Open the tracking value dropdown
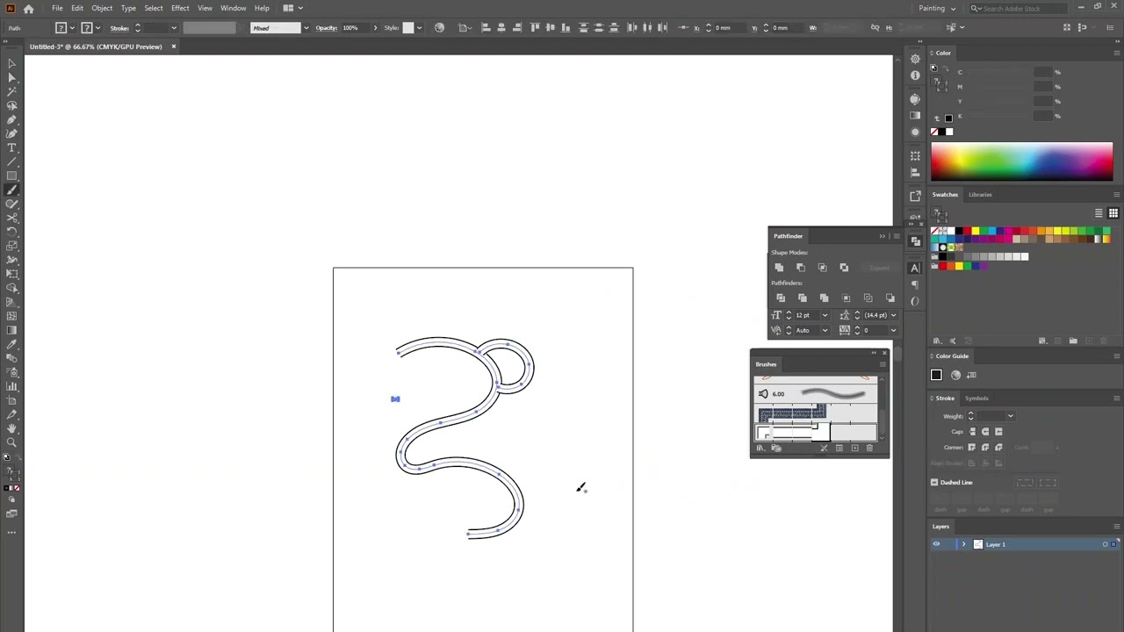This screenshot has width=1124, height=632. 893,330
